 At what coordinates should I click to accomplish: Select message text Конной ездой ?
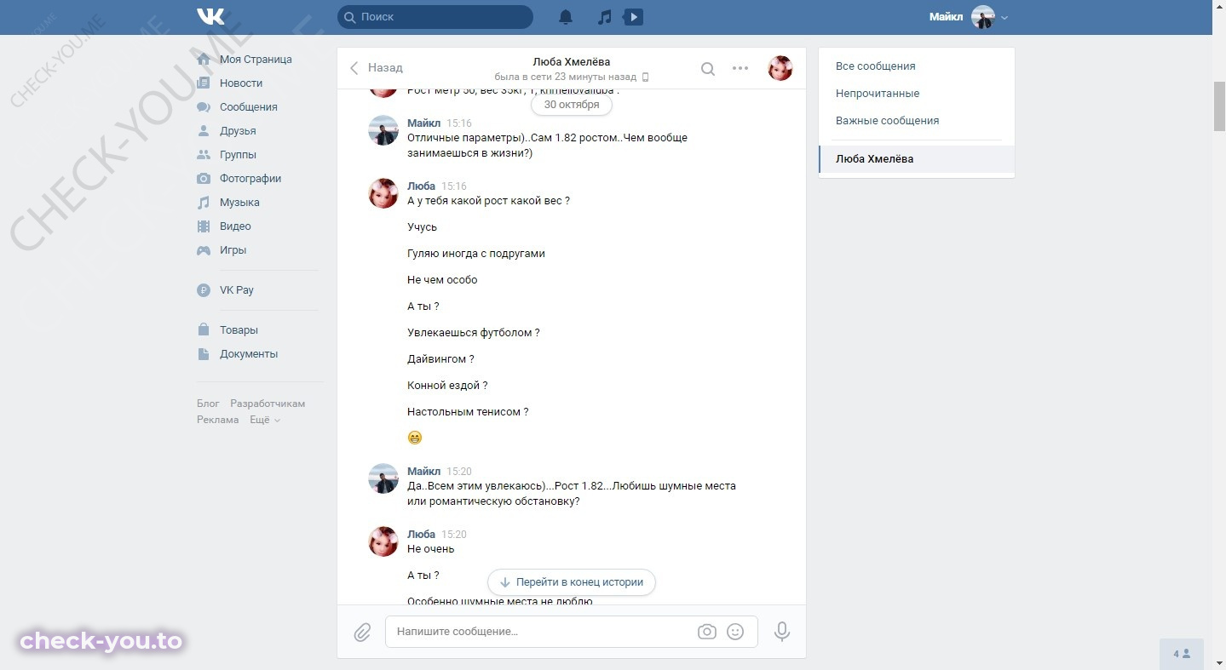(447, 386)
